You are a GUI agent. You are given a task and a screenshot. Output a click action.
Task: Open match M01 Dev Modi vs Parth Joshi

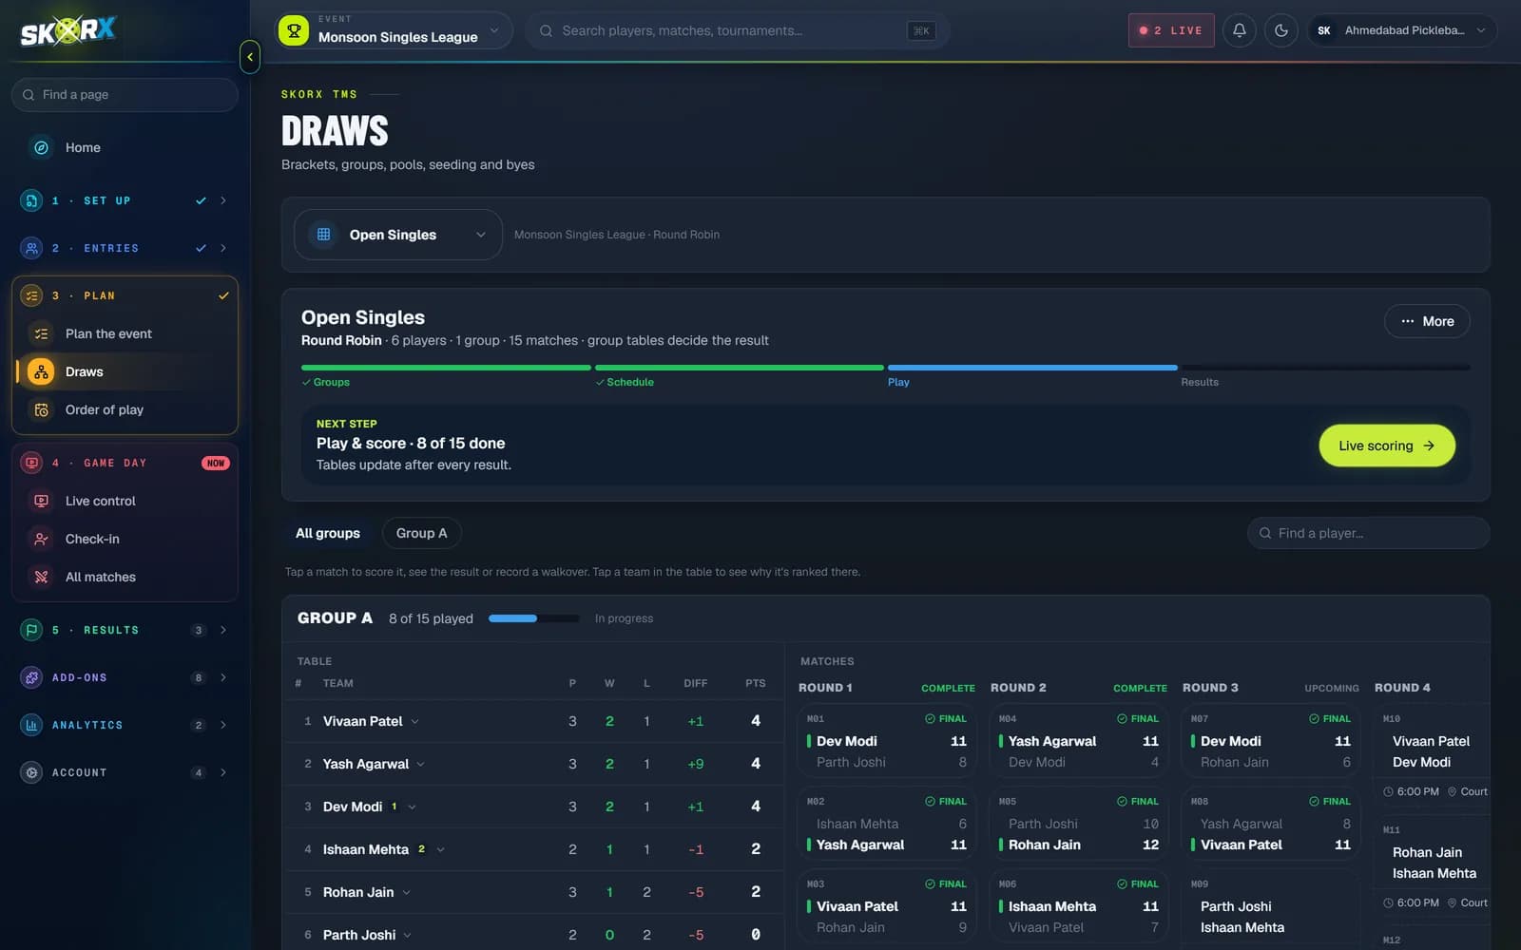tap(887, 742)
